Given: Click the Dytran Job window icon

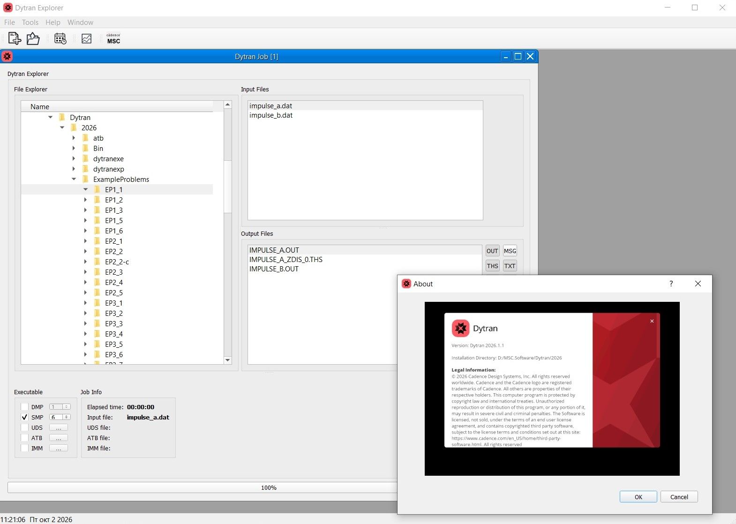Looking at the screenshot, I should pyautogui.click(x=7, y=56).
